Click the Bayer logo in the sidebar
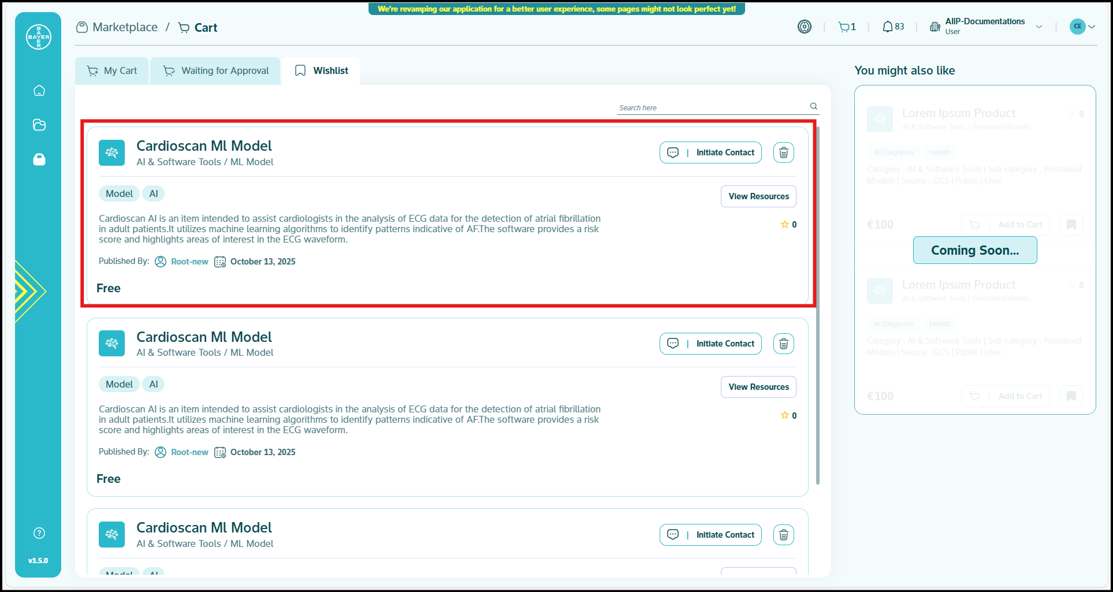The image size is (1113, 592). pos(39,37)
